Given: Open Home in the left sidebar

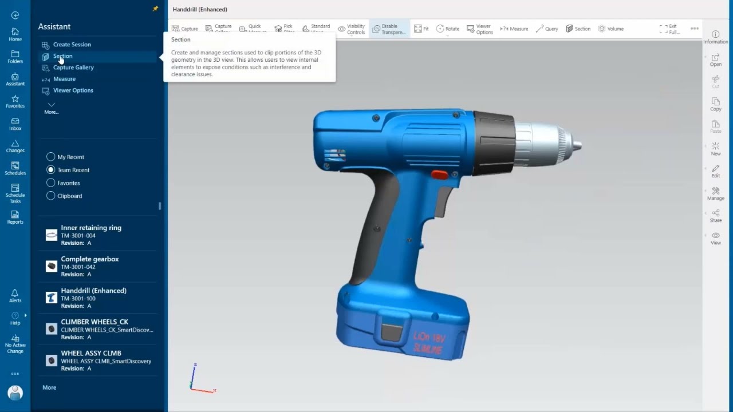Looking at the screenshot, I should tap(15, 34).
